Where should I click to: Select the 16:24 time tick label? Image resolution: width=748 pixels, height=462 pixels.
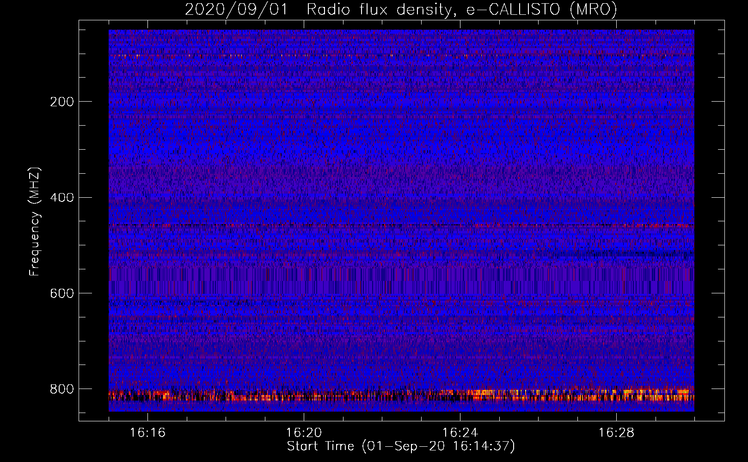[x=460, y=433]
